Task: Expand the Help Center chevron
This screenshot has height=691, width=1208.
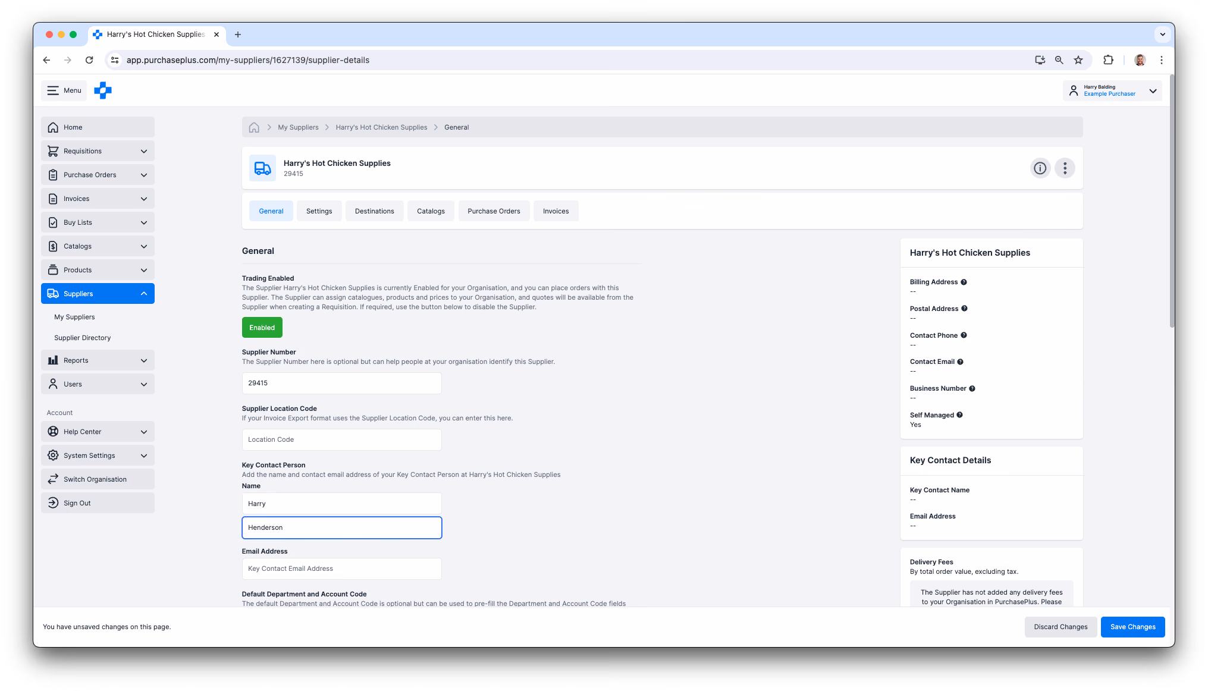Action: (144, 432)
